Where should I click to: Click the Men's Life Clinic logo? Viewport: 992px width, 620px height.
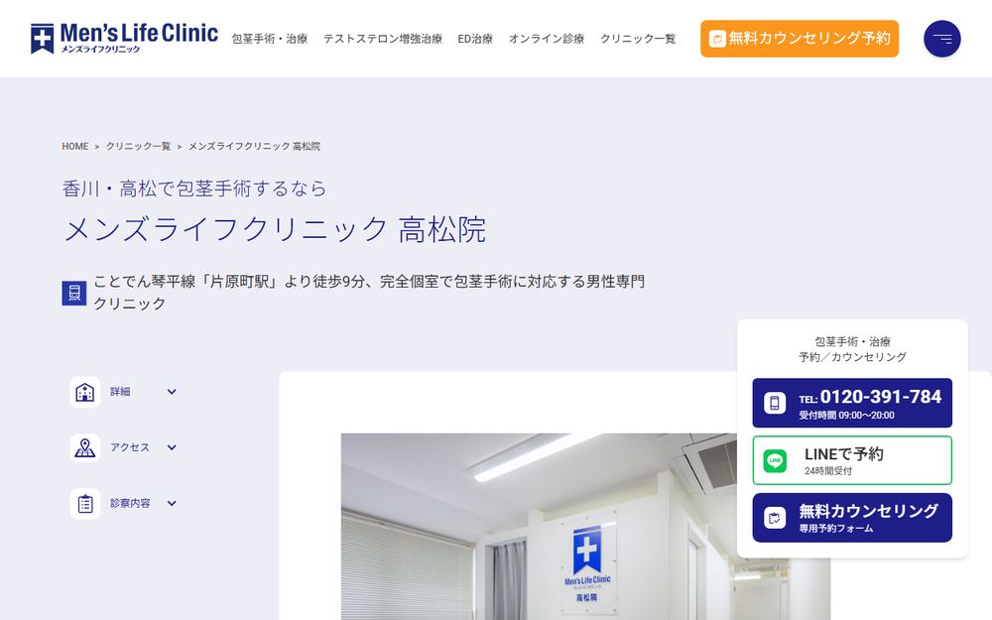click(x=124, y=39)
